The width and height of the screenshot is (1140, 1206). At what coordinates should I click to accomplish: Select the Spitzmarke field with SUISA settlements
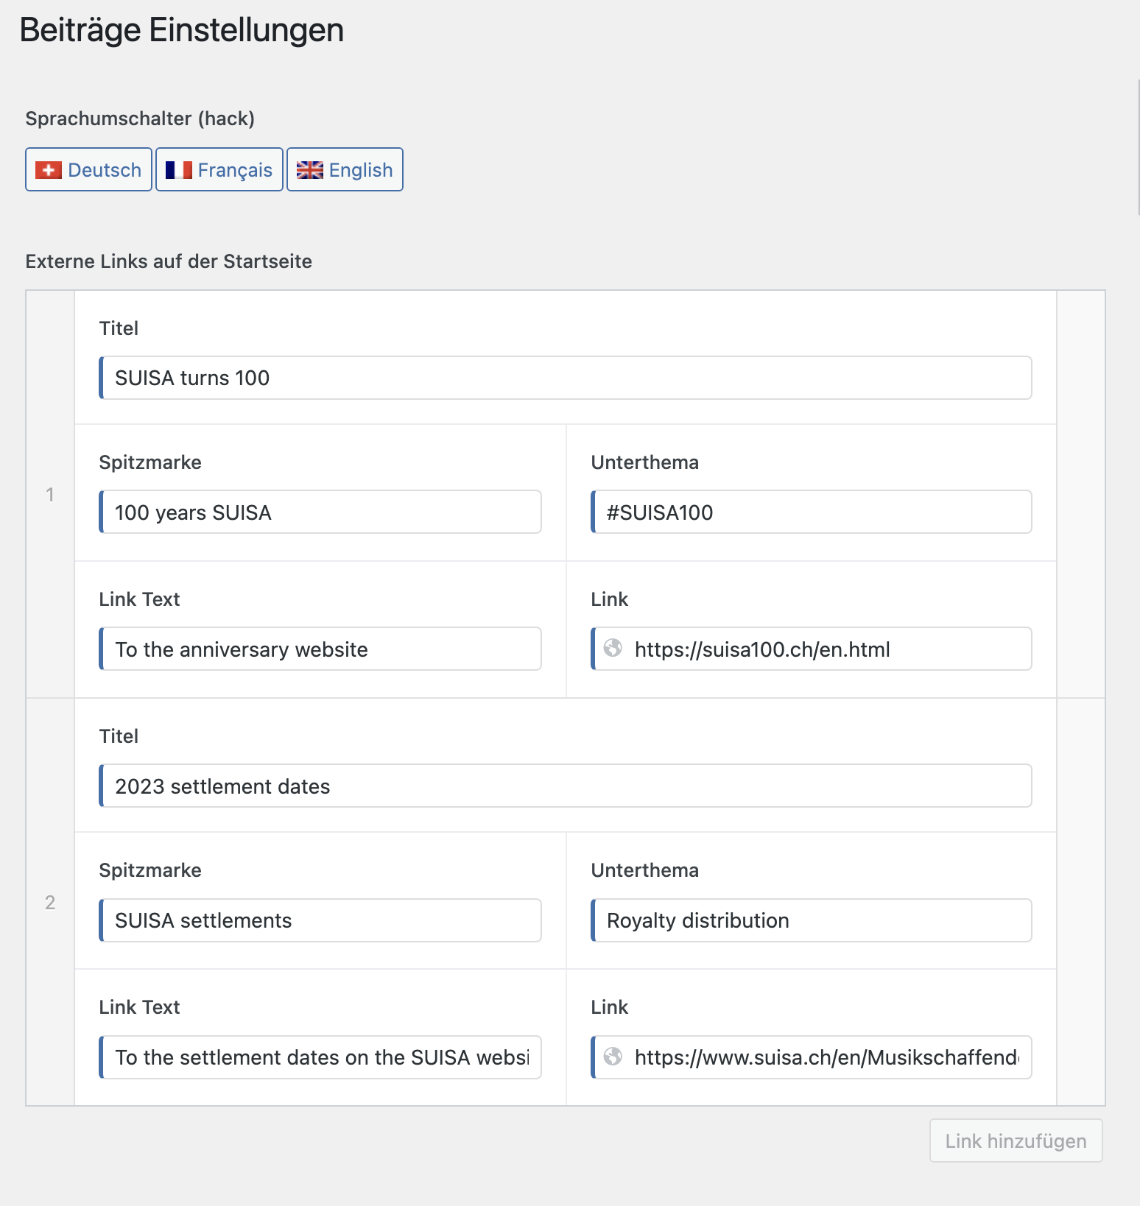click(x=320, y=920)
